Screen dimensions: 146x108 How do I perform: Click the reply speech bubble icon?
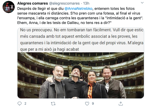pos(20,103)
